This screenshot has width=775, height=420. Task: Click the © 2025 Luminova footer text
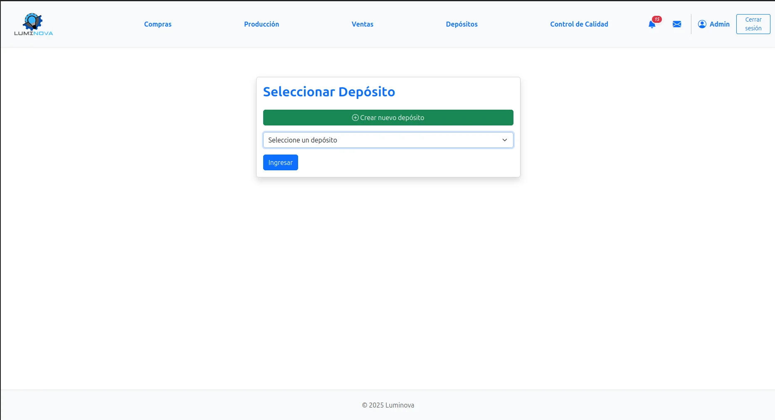point(388,405)
